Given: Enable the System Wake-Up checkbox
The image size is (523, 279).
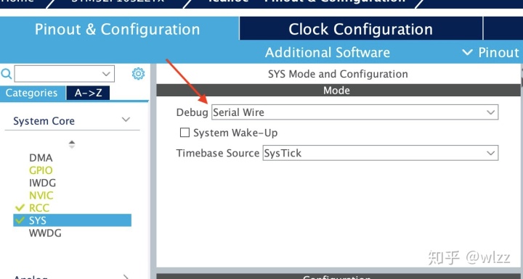Looking at the screenshot, I should [x=185, y=133].
